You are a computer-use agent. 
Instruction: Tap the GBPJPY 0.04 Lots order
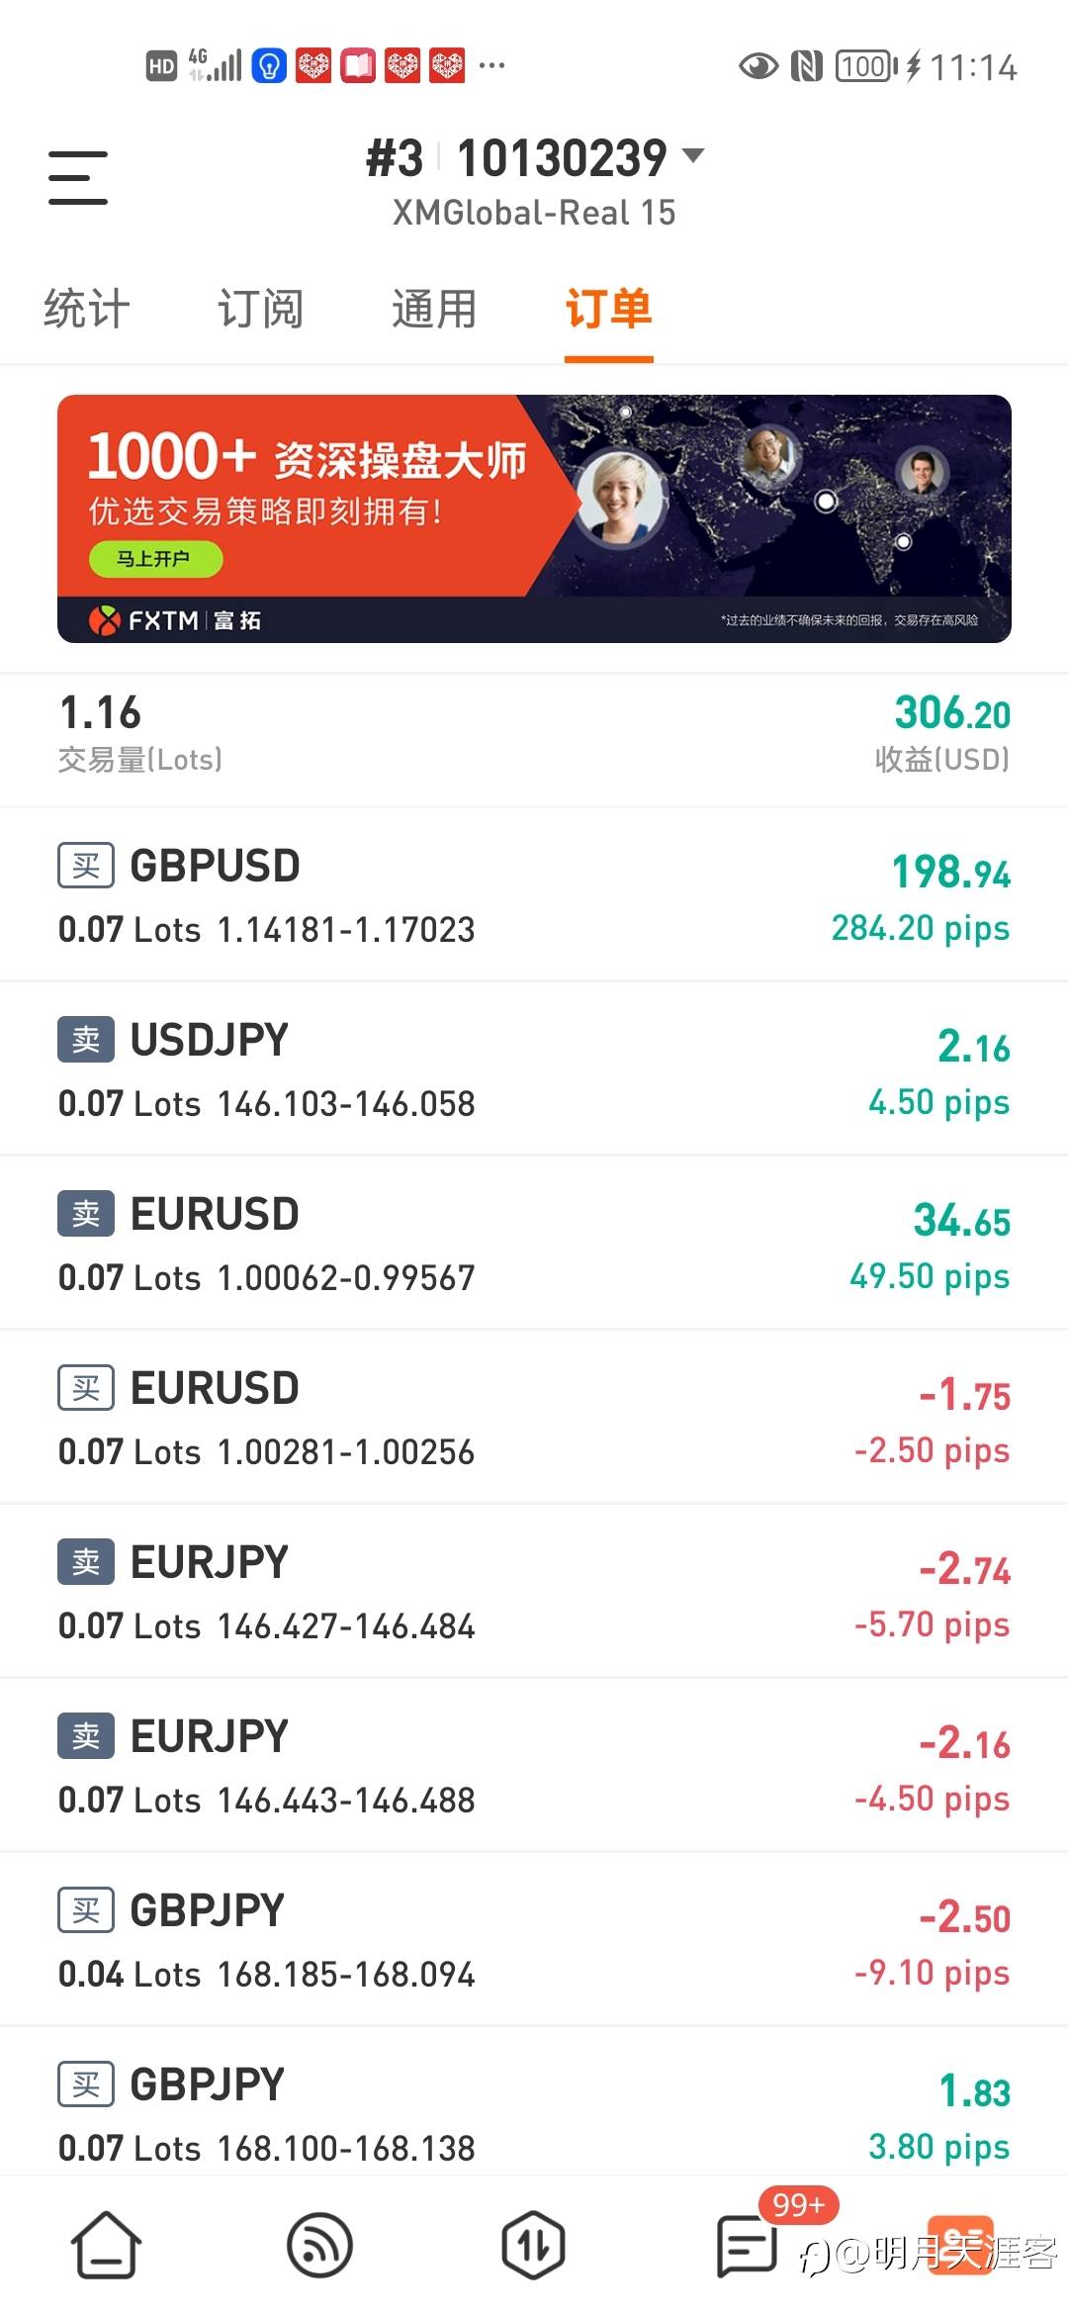pyautogui.click(x=534, y=1939)
